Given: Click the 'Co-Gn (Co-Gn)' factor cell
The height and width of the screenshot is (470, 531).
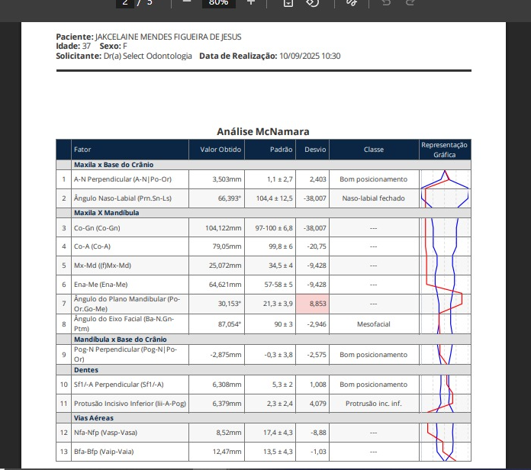Looking at the screenshot, I should click(x=130, y=228).
